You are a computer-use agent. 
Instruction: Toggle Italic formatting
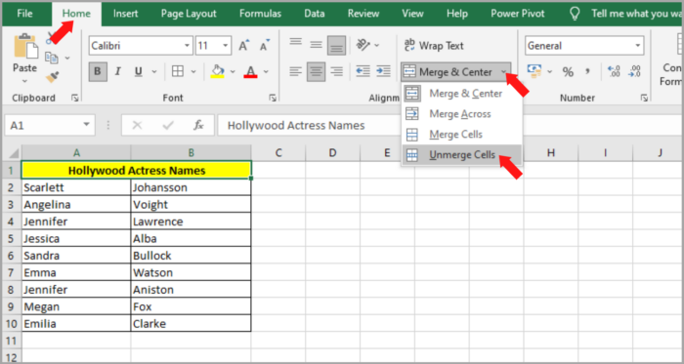(117, 71)
